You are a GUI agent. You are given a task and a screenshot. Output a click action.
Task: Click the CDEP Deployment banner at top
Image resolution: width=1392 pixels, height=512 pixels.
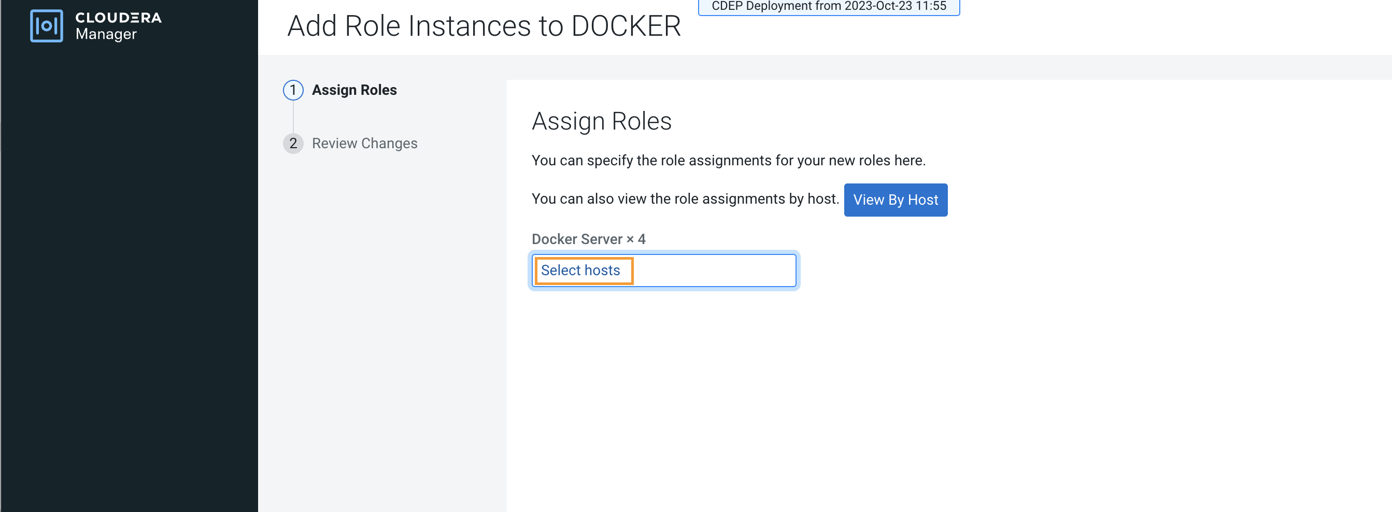[828, 7]
